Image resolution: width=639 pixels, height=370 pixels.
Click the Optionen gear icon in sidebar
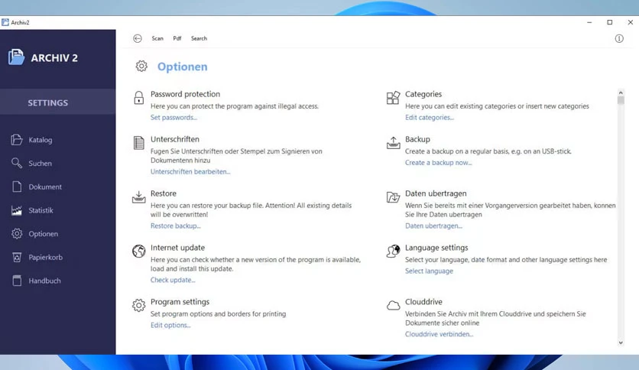(x=17, y=233)
